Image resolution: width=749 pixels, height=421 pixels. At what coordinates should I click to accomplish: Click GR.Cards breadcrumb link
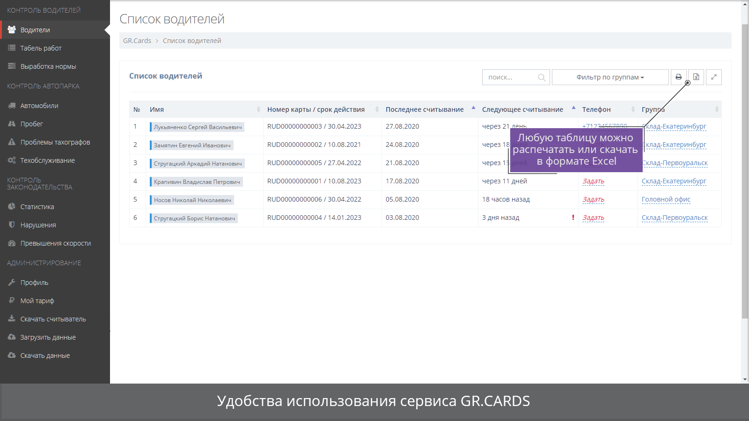(137, 41)
